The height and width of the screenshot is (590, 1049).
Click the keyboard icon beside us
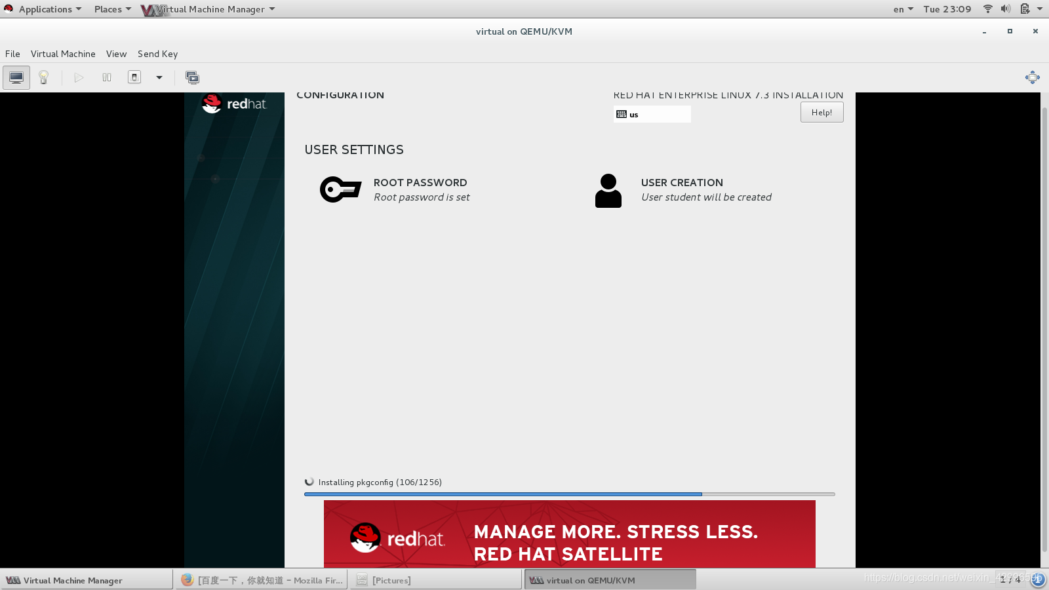(x=622, y=114)
